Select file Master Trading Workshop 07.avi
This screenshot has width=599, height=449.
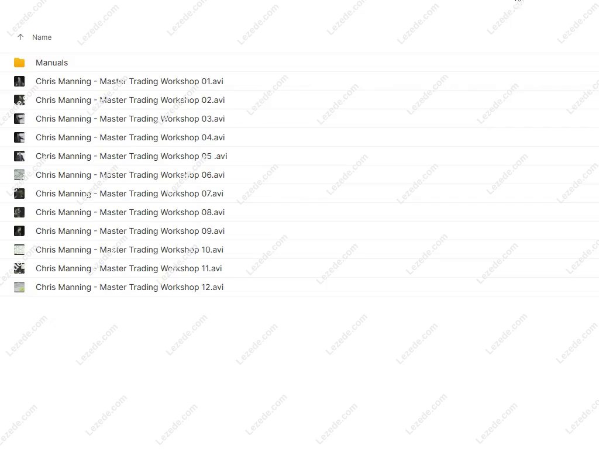[x=129, y=194]
